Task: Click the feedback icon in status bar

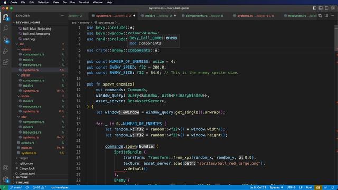Action: point(326,188)
